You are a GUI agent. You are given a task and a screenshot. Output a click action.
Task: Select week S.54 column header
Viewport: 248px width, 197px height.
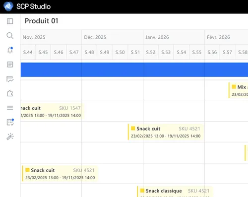point(182,52)
